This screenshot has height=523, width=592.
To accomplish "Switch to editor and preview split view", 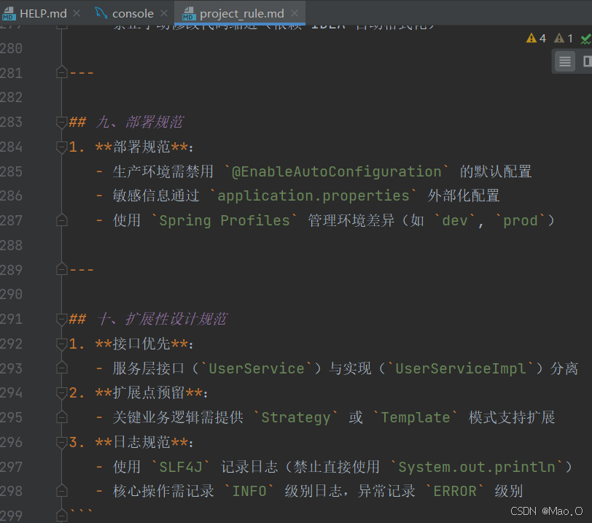I will [x=587, y=61].
